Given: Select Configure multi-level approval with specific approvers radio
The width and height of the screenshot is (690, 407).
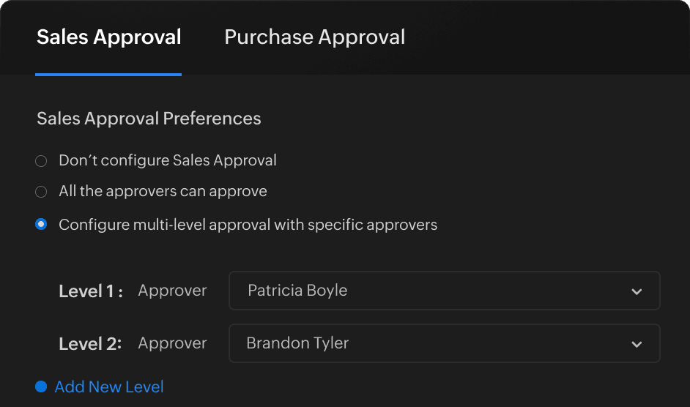Looking at the screenshot, I should pyautogui.click(x=41, y=225).
